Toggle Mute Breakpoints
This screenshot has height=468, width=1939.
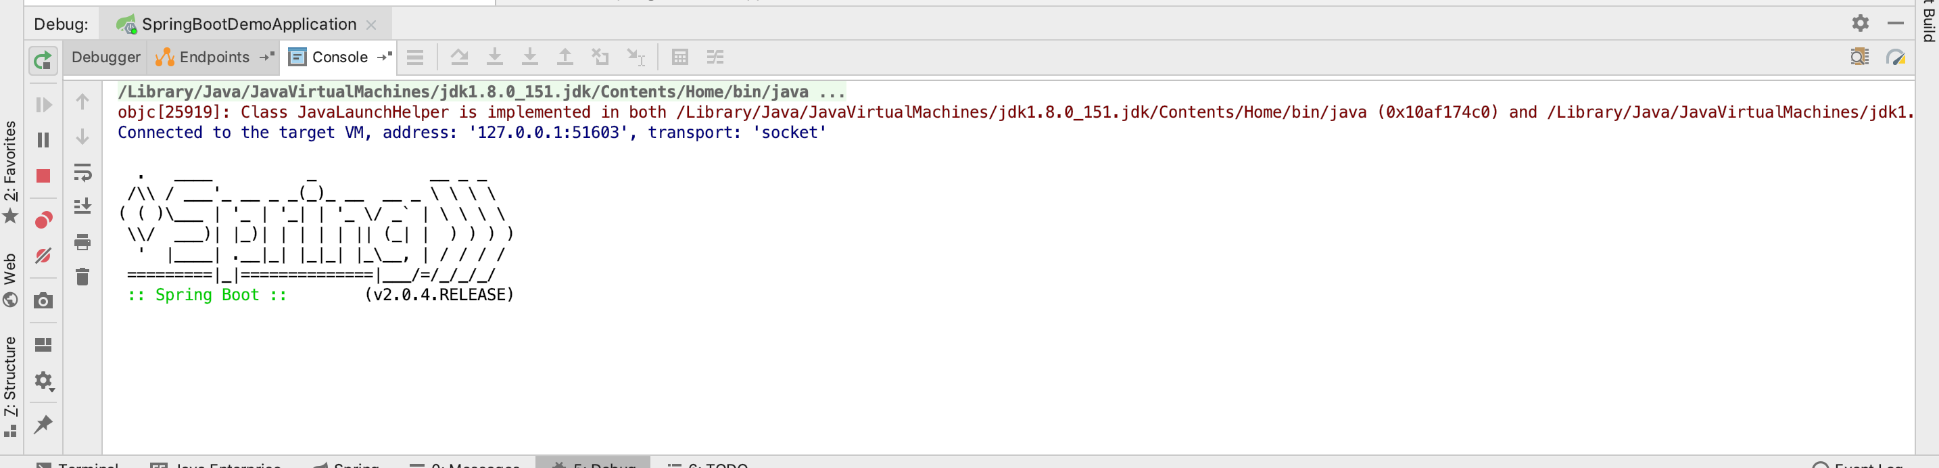[x=43, y=256]
